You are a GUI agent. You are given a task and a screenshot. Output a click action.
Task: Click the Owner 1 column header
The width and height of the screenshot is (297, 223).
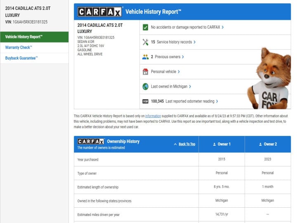pos(222,144)
